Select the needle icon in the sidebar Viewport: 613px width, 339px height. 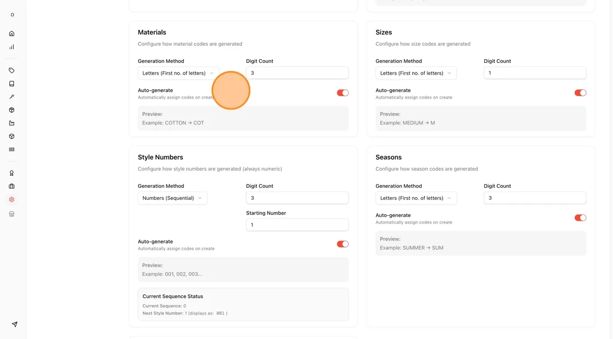coord(11,97)
